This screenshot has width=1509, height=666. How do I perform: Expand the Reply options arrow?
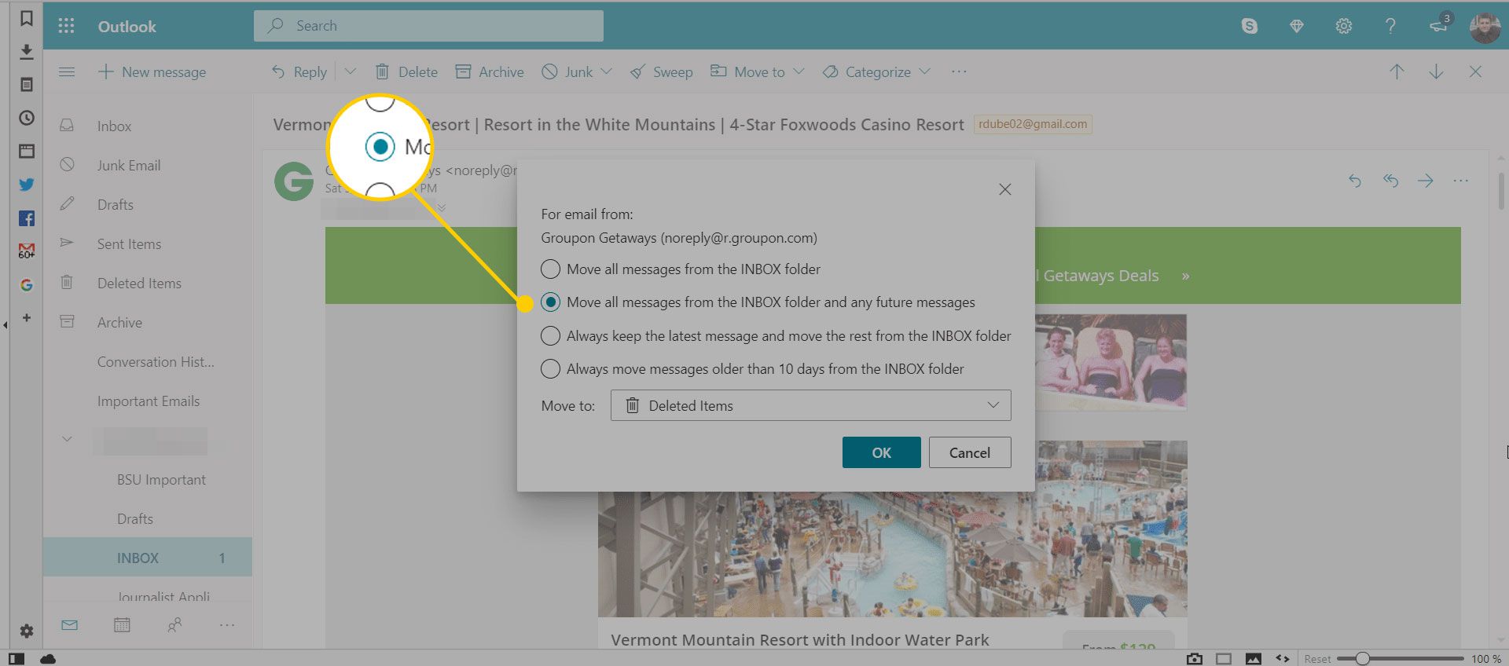click(351, 71)
